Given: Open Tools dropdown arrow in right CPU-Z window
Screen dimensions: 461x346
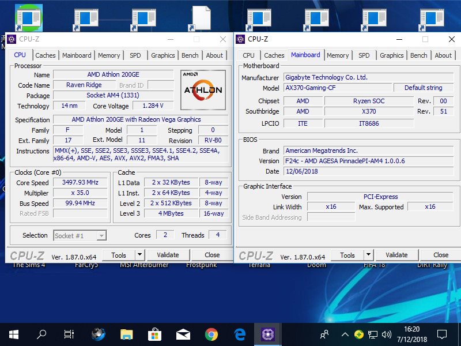Looking at the screenshot, I should [369, 255].
